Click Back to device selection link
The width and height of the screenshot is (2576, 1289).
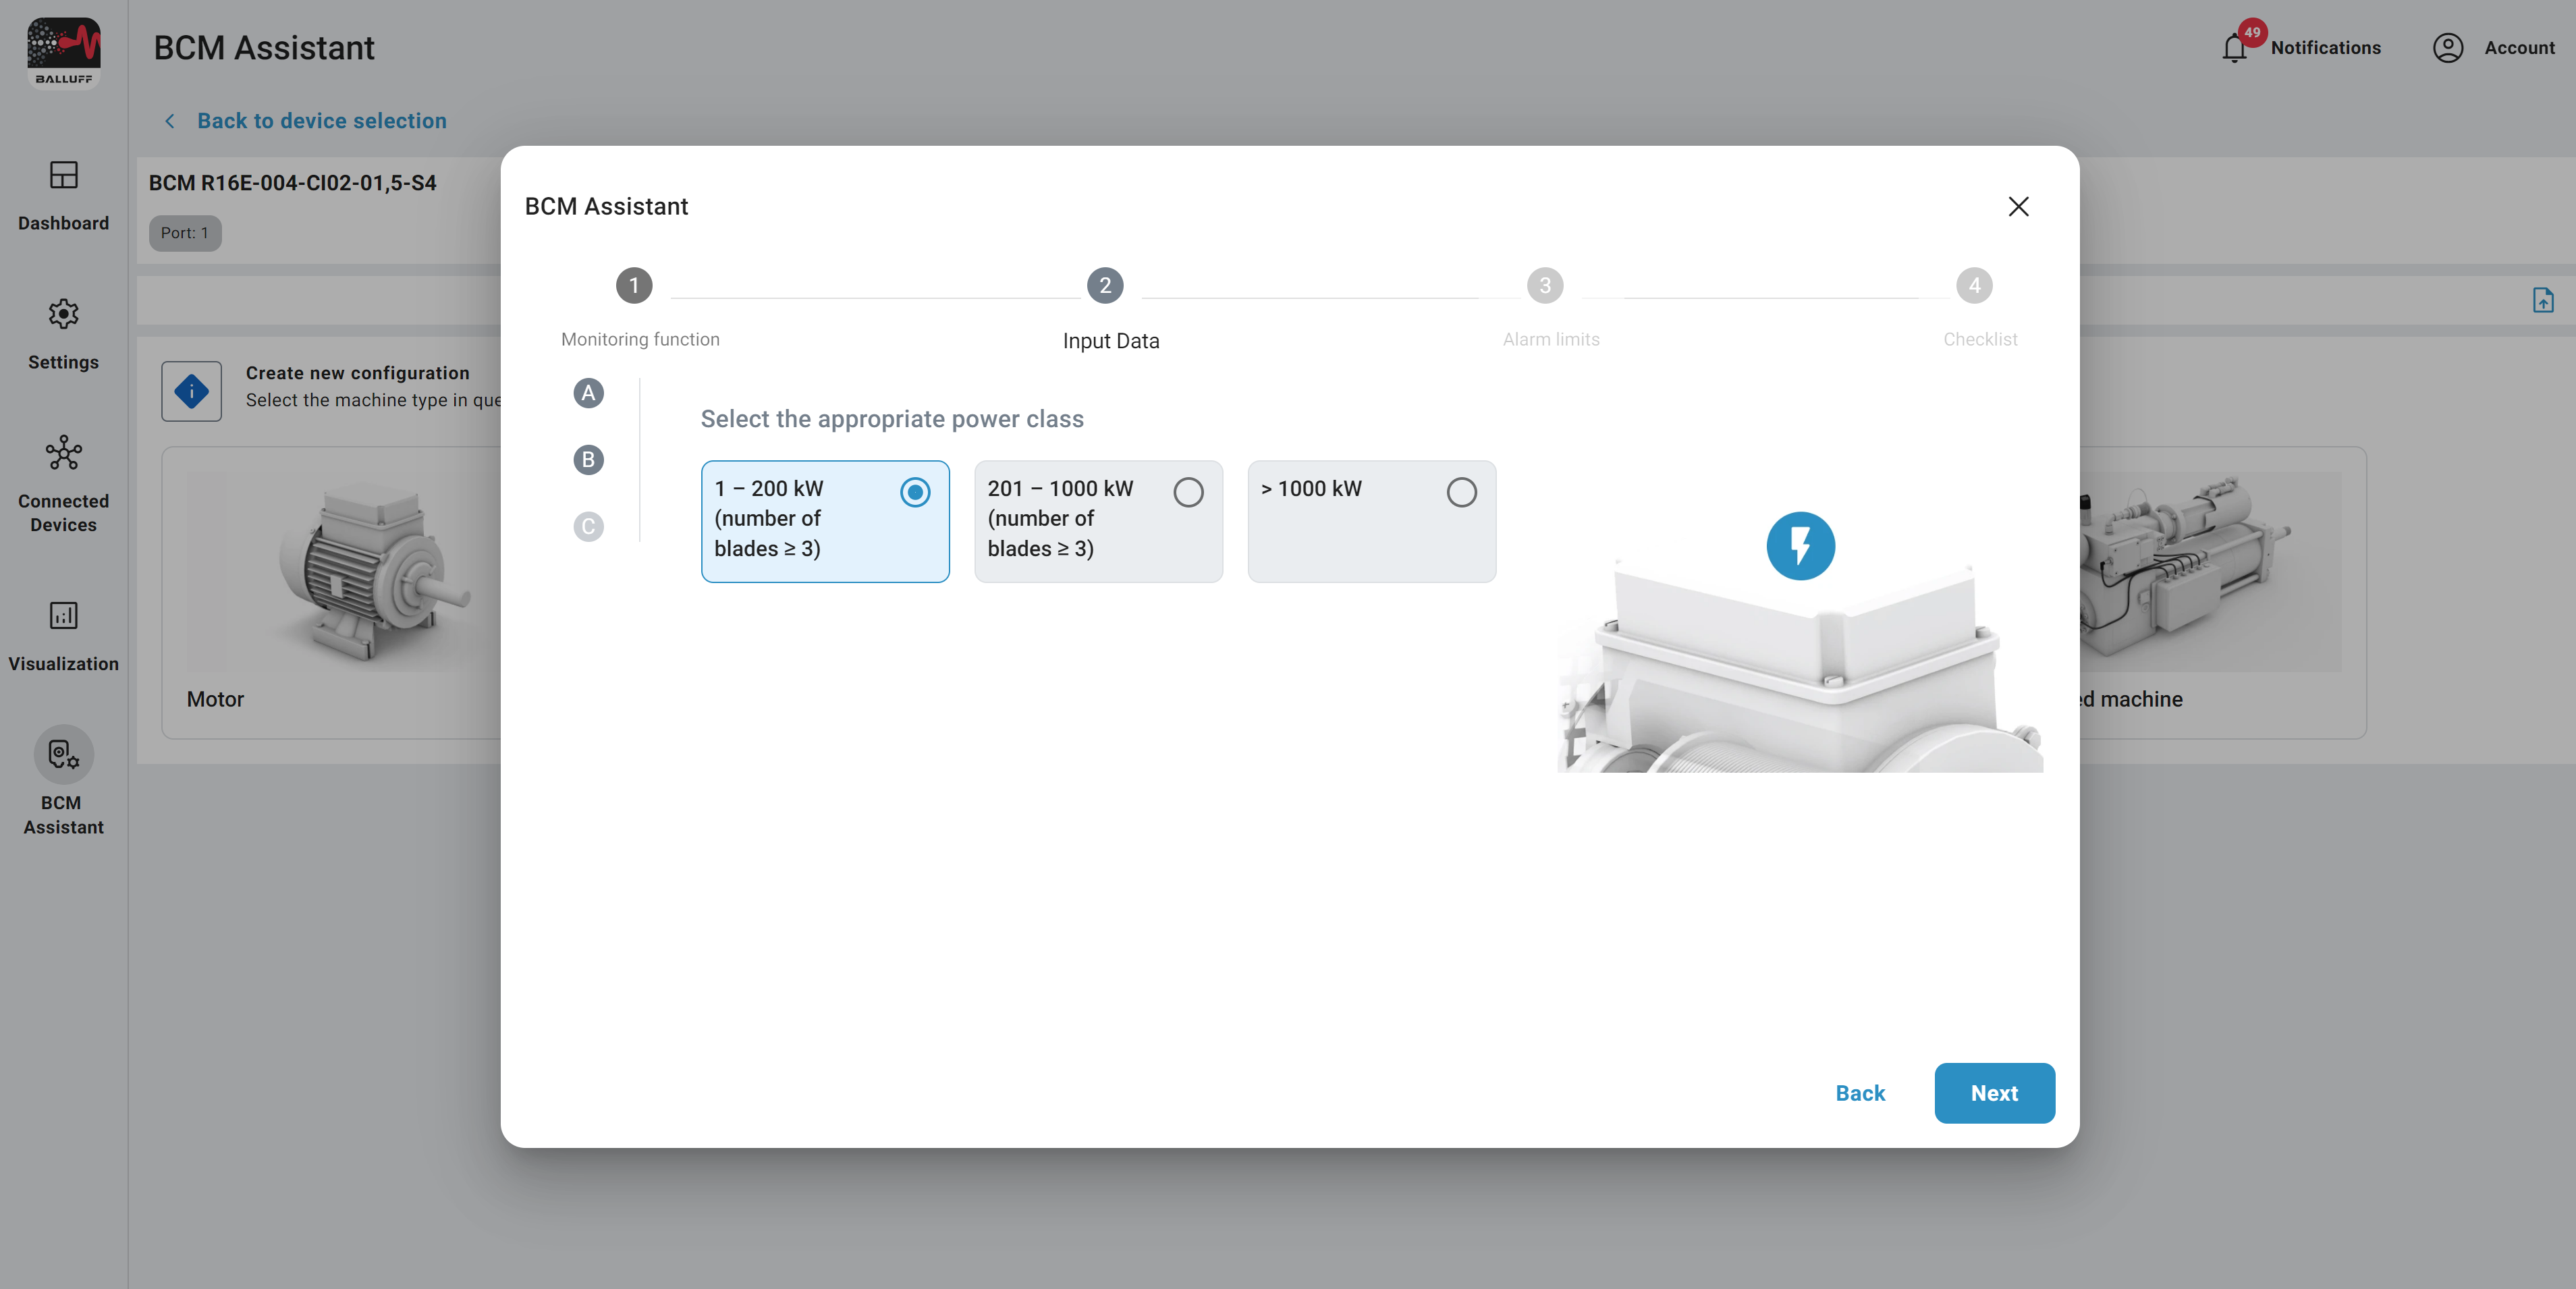click(x=321, y=121)
